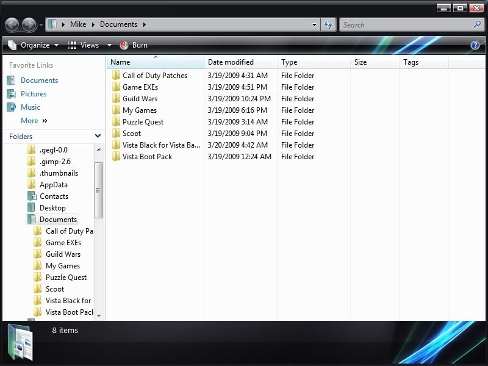Open the Organize menu
This screenshot has width=488, height=366.
pyautogui.click(x=34, y=45)
